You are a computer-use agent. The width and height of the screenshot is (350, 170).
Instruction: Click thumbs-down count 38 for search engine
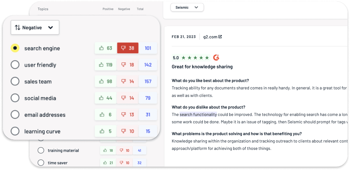point(128,48)
